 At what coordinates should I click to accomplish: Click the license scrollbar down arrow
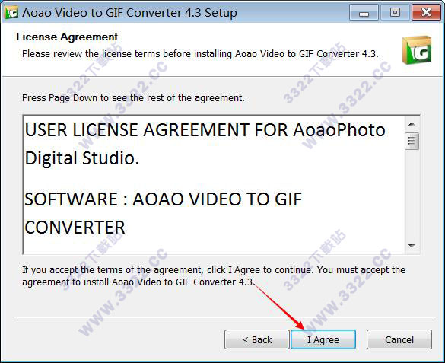tap(412, 246)
